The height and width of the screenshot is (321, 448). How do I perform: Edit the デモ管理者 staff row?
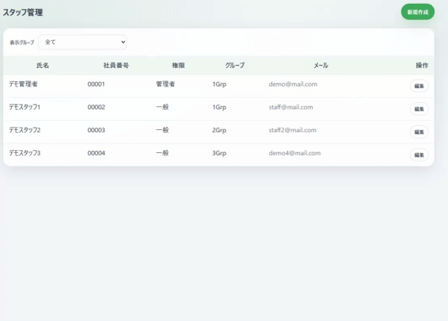(419, 86)
